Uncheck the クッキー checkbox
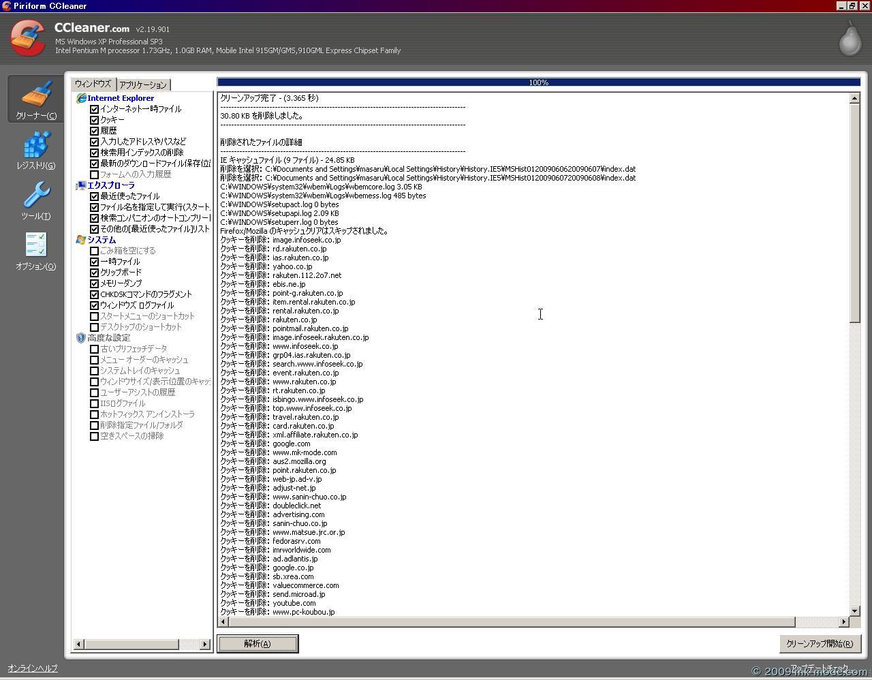 tap(95, 120)
